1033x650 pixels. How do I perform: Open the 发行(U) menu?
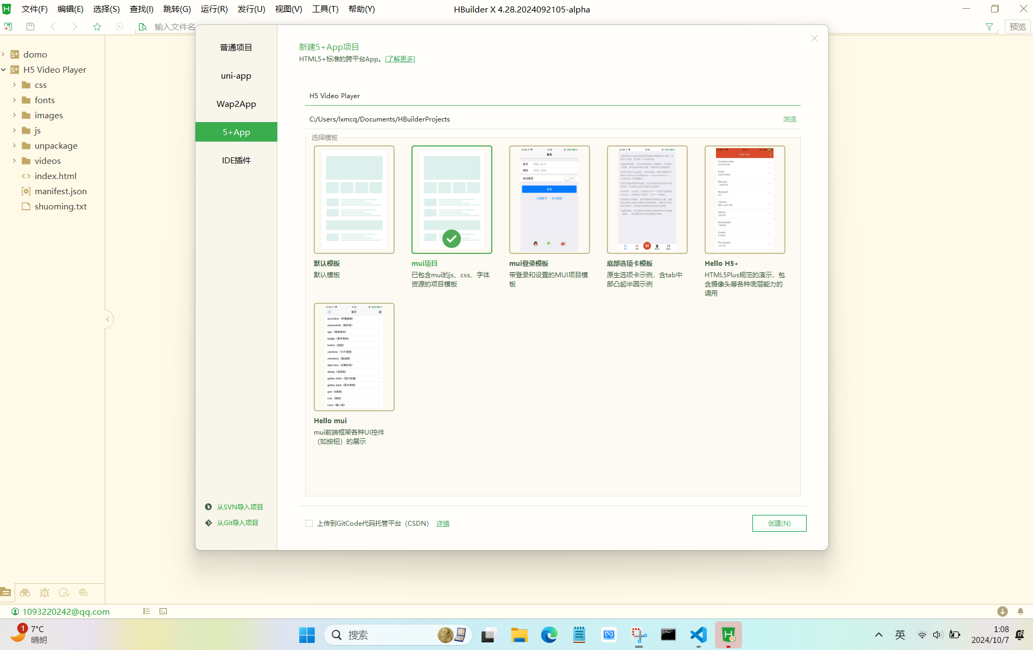[251, 9]
